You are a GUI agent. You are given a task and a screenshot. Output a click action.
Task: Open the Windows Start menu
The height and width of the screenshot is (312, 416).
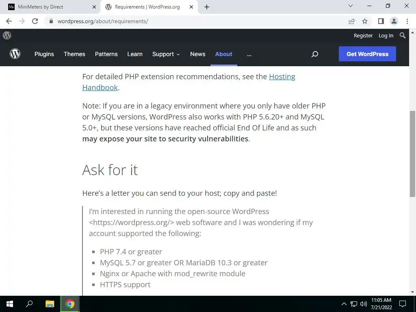pyautogui.click(x=10, y=304)
